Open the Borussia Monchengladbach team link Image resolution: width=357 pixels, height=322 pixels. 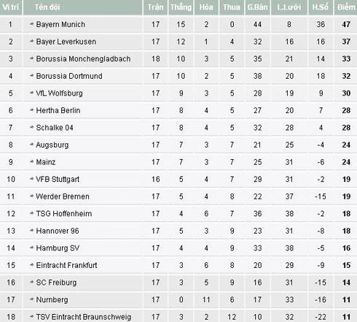point(83,58)
